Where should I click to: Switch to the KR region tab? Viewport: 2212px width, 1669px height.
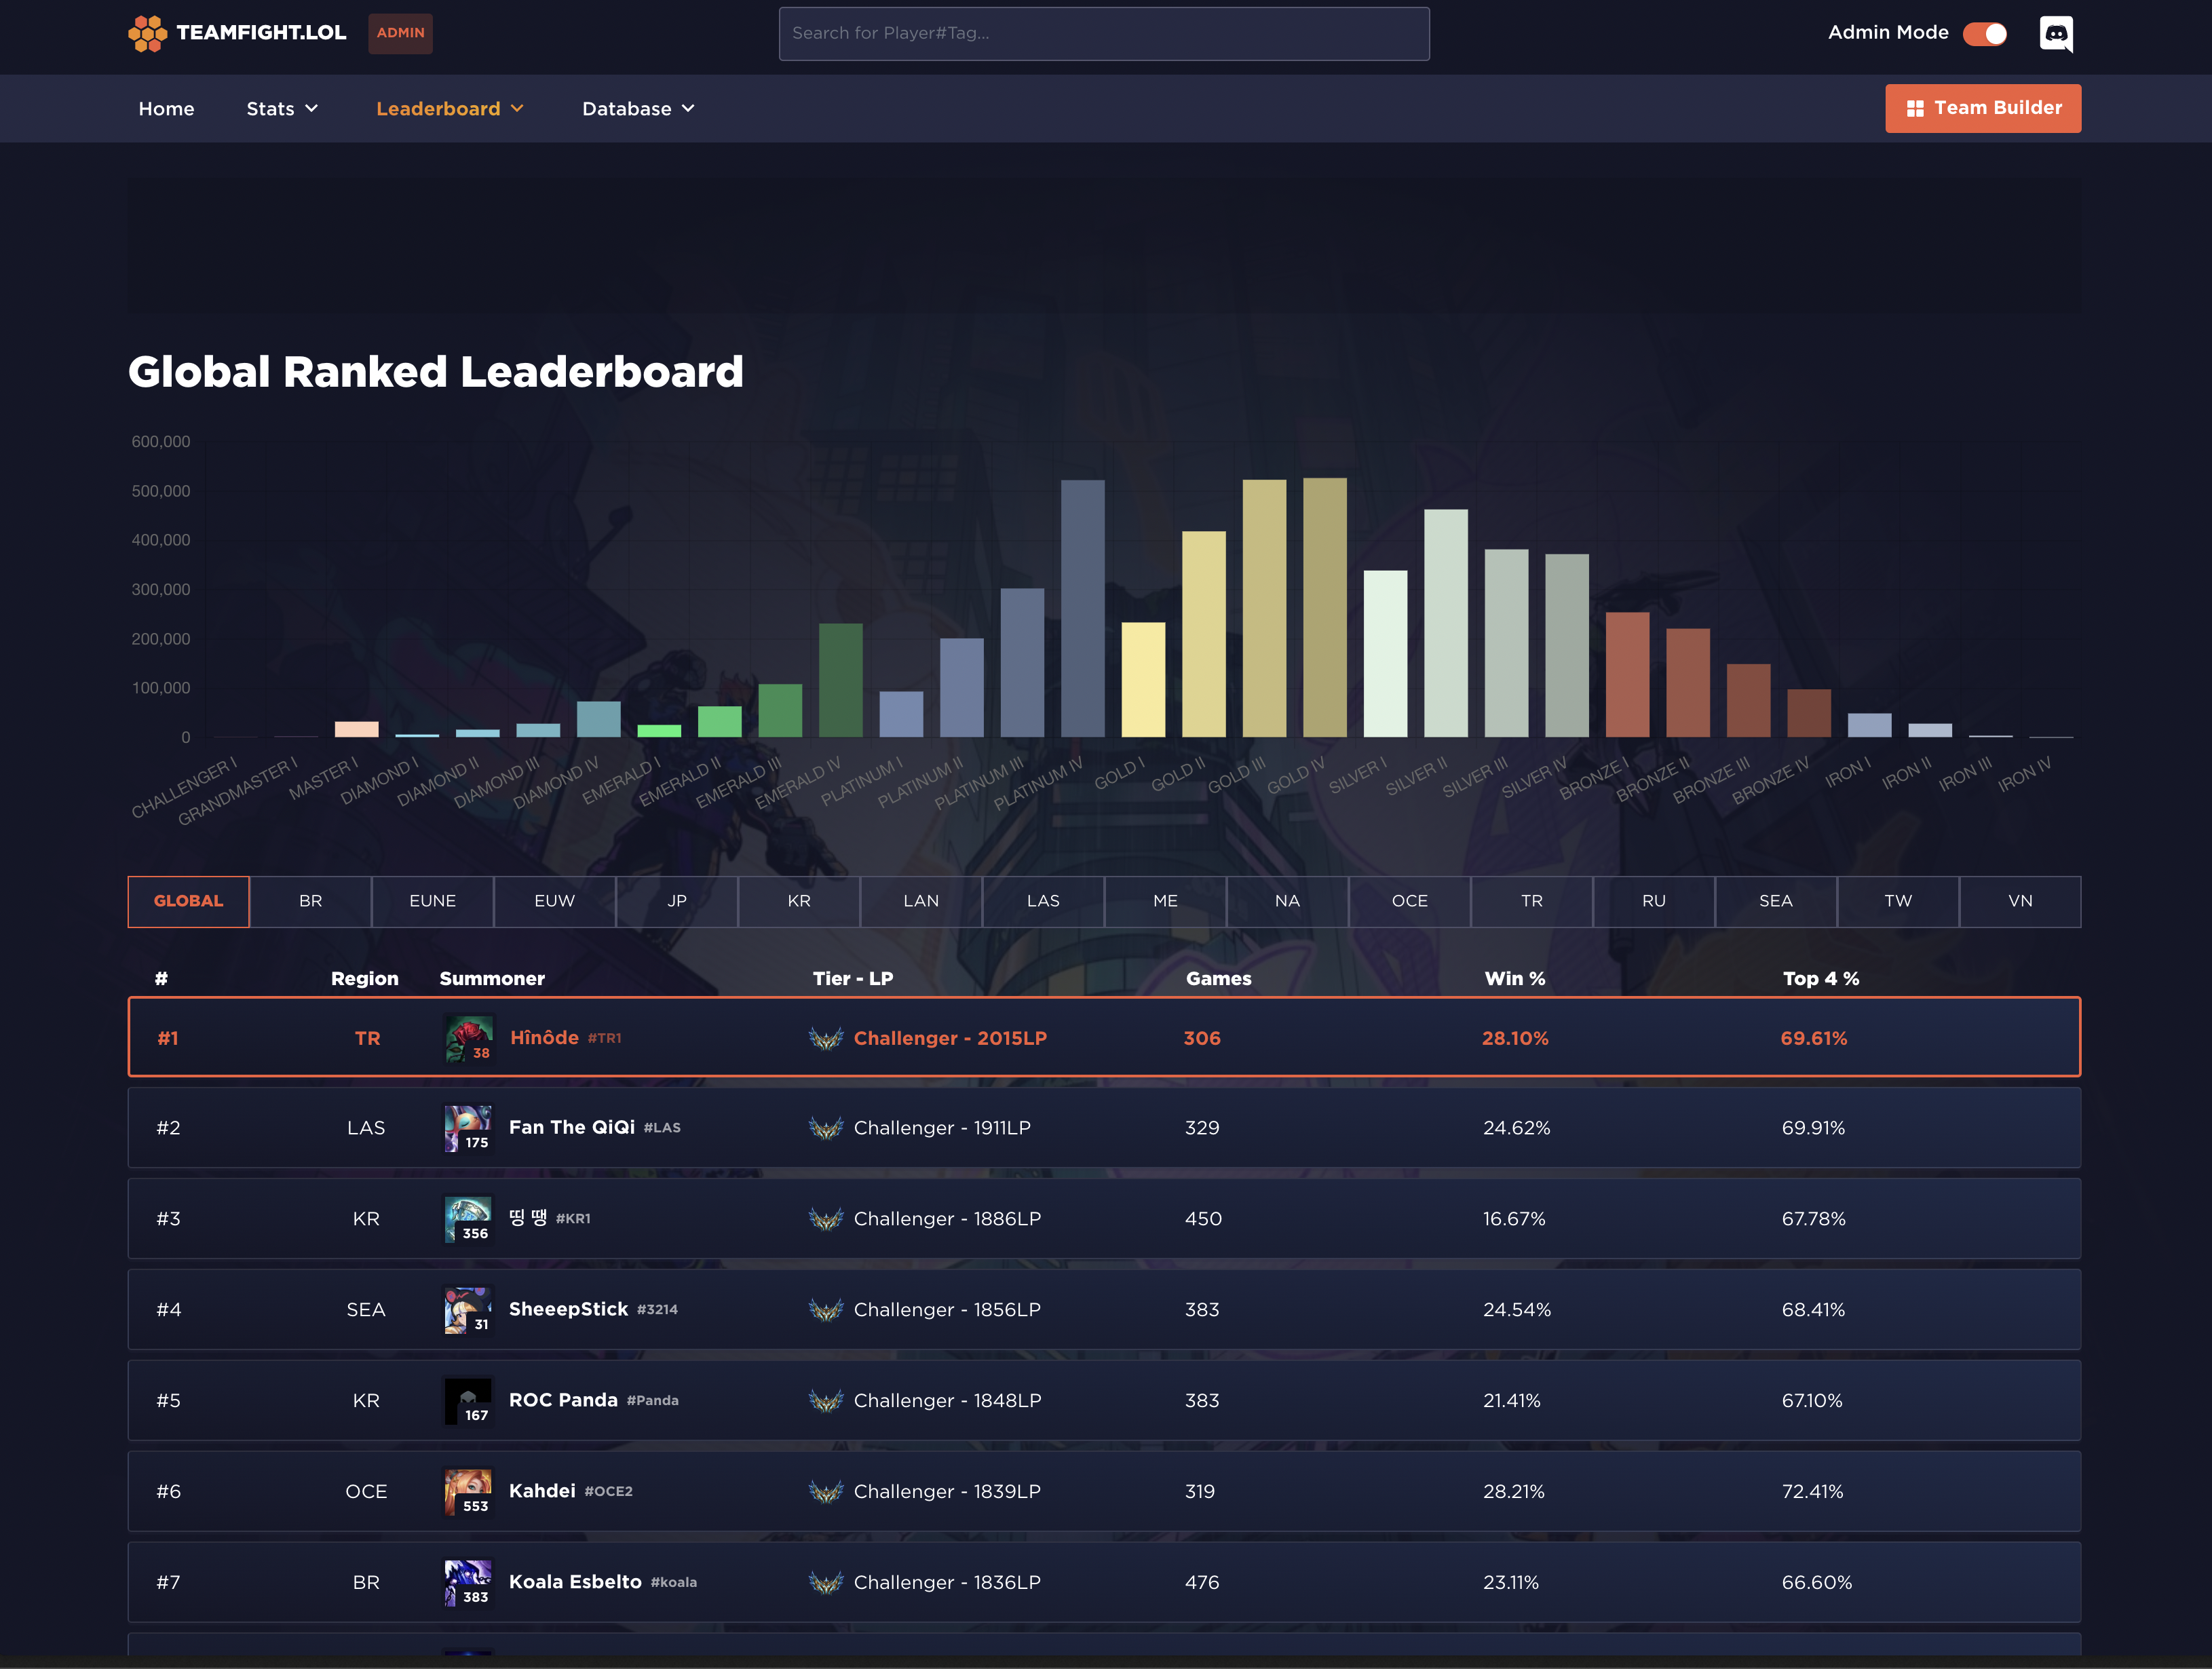tap(798, 901)
